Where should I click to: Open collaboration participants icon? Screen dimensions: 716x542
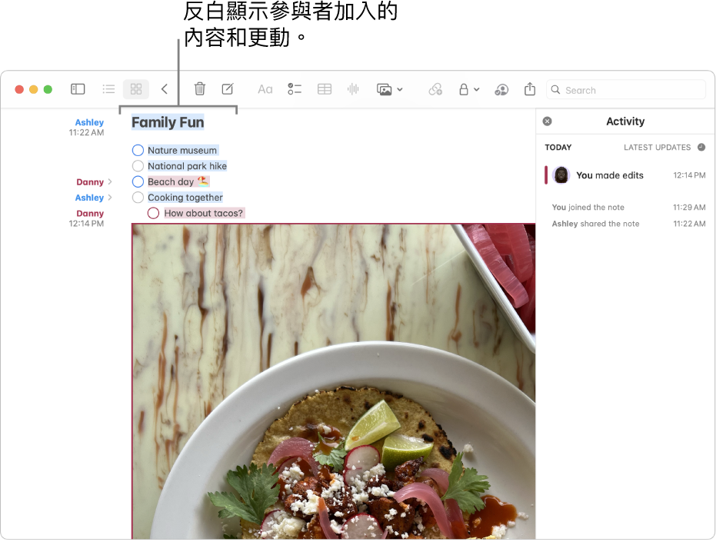pos(501,89)
